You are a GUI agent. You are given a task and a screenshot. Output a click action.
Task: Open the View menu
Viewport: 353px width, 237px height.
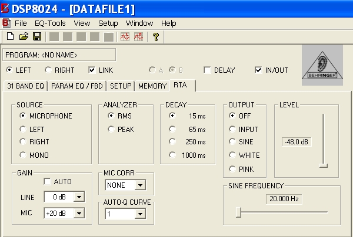(x=82, y=23)
